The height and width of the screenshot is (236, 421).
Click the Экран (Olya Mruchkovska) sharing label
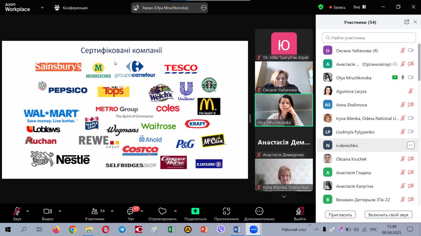(x=165, y=8)
